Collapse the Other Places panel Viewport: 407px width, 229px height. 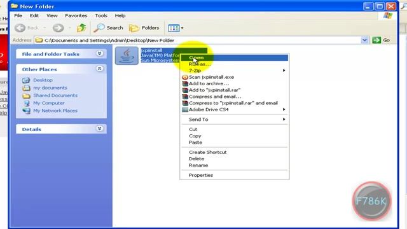pos(99,69)
